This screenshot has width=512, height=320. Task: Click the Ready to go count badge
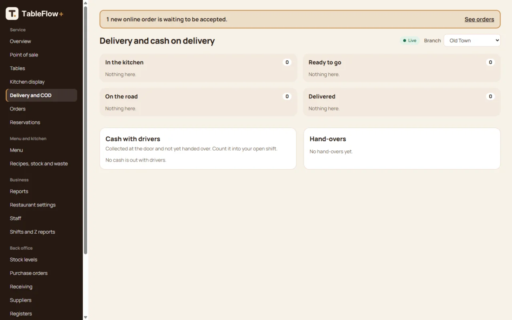[x=490, y=62]
